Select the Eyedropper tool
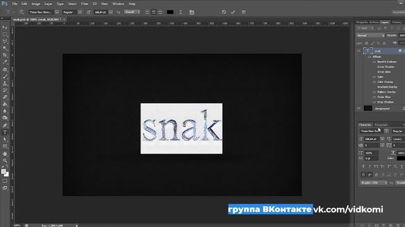Viewport: 405px width, 227px height. (x=5, y=62)
